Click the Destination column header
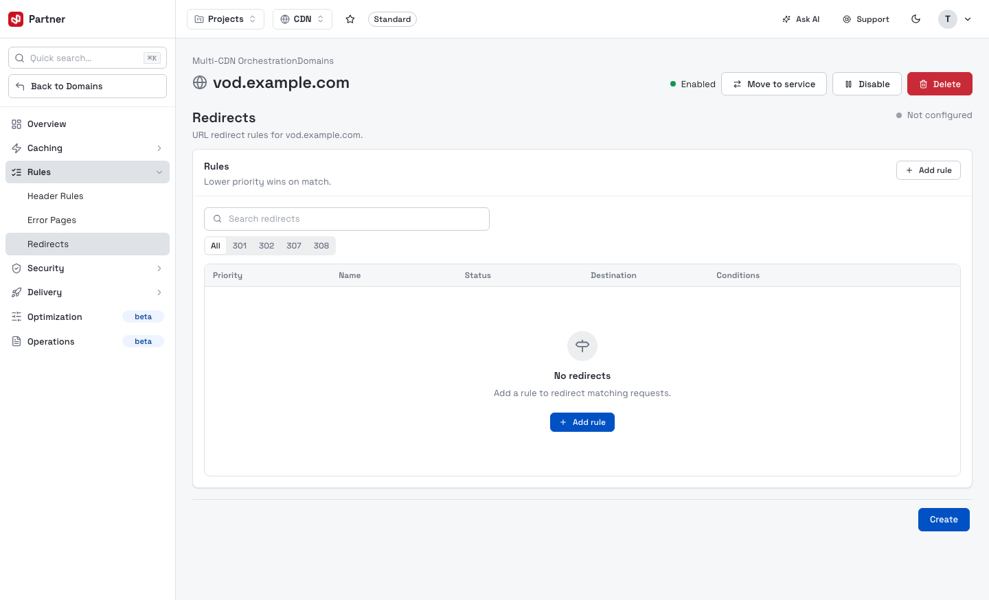 tap(613, 275)
